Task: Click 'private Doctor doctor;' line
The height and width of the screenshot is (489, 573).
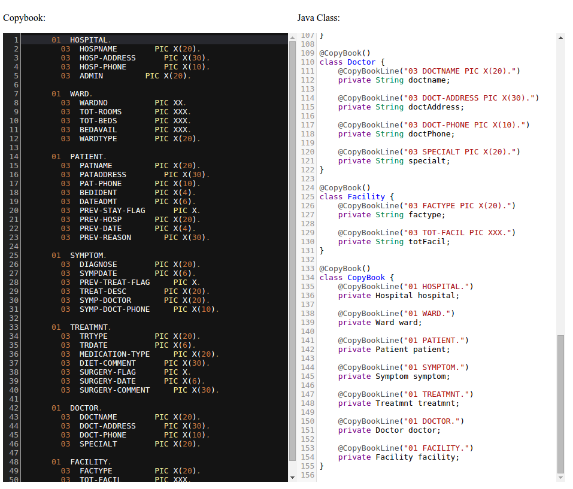Action: 389,430
